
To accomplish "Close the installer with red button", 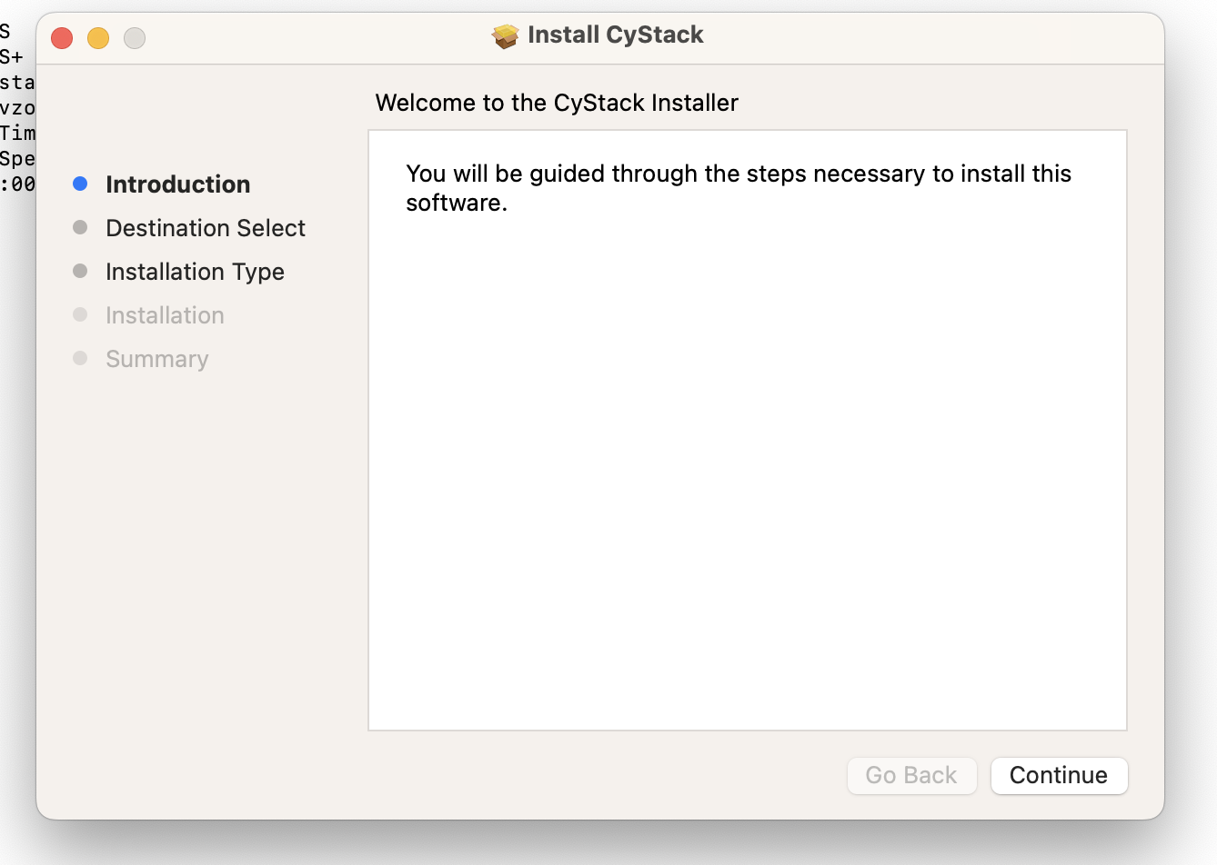I will [62, 38].
